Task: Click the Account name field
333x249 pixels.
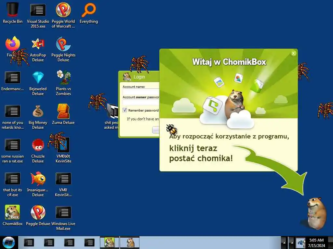Action: click(141, 92)
